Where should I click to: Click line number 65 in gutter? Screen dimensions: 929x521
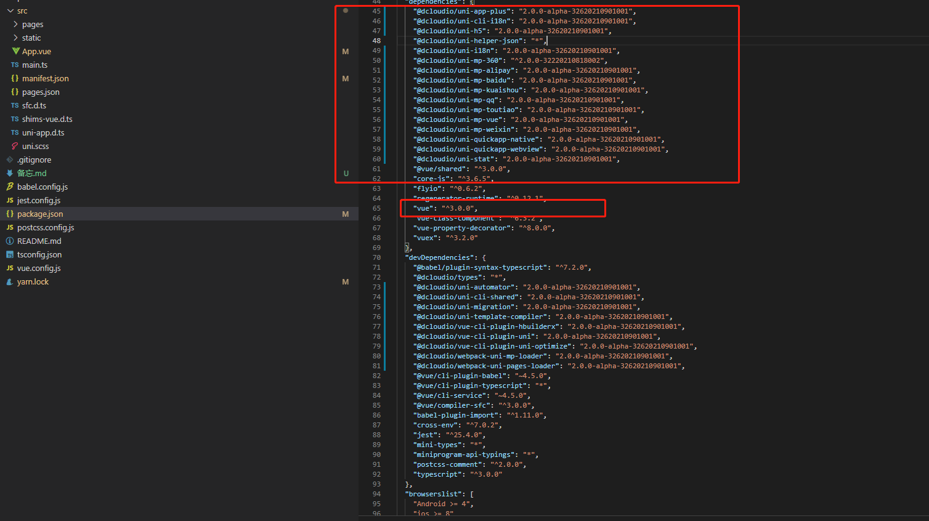tap(376, 208)
